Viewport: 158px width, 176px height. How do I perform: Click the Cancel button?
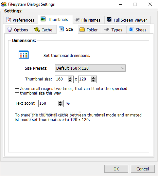[x=143, y=169]
